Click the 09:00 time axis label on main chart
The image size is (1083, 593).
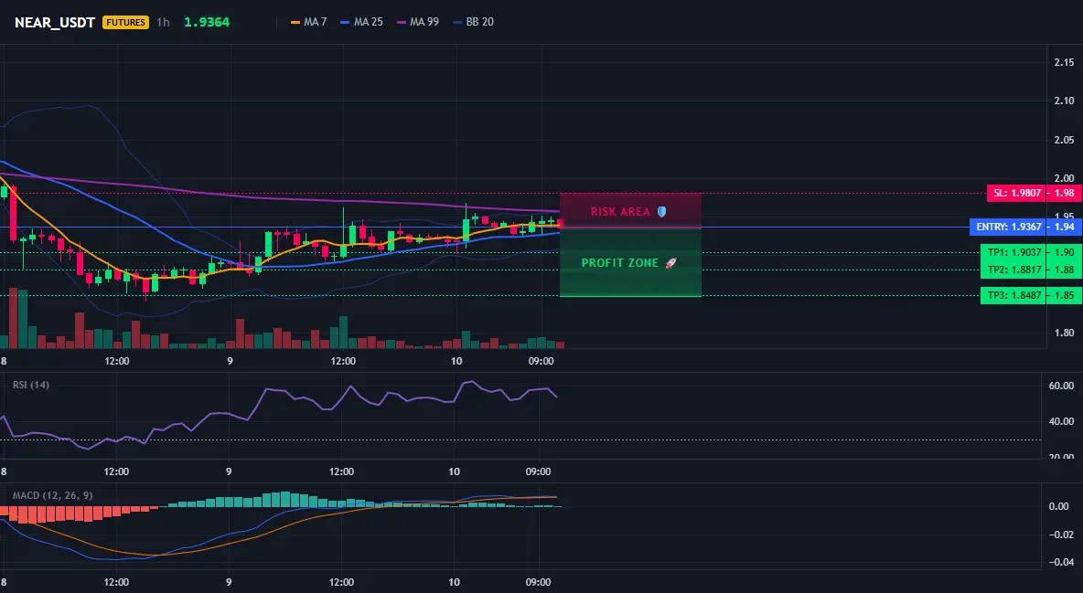click(541, 361)
